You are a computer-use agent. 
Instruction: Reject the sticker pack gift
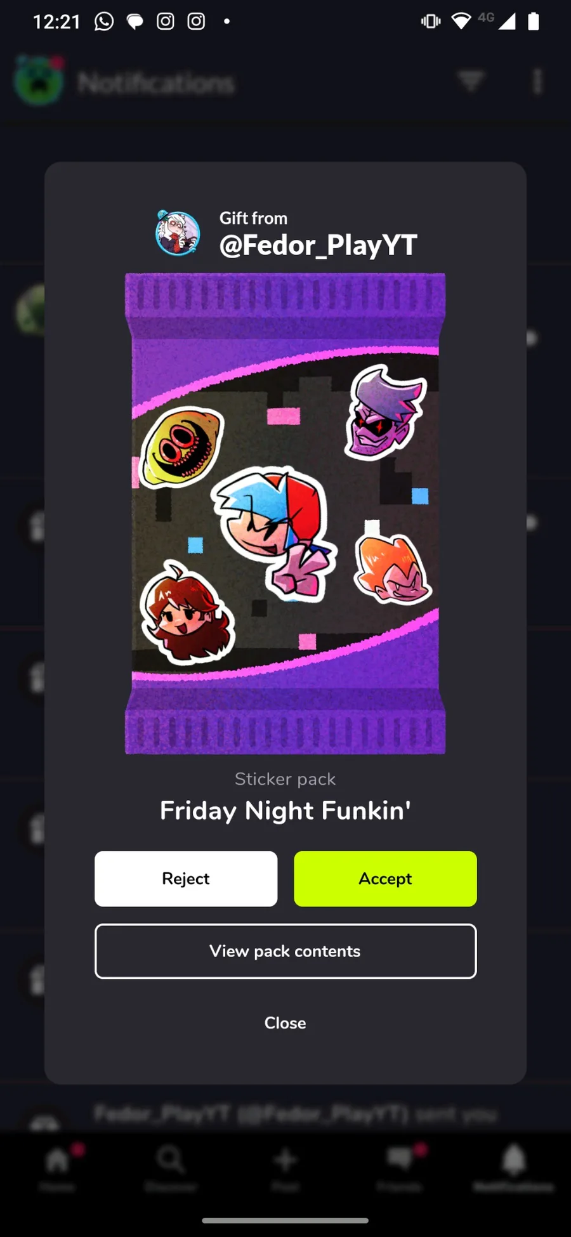(186, 879)
